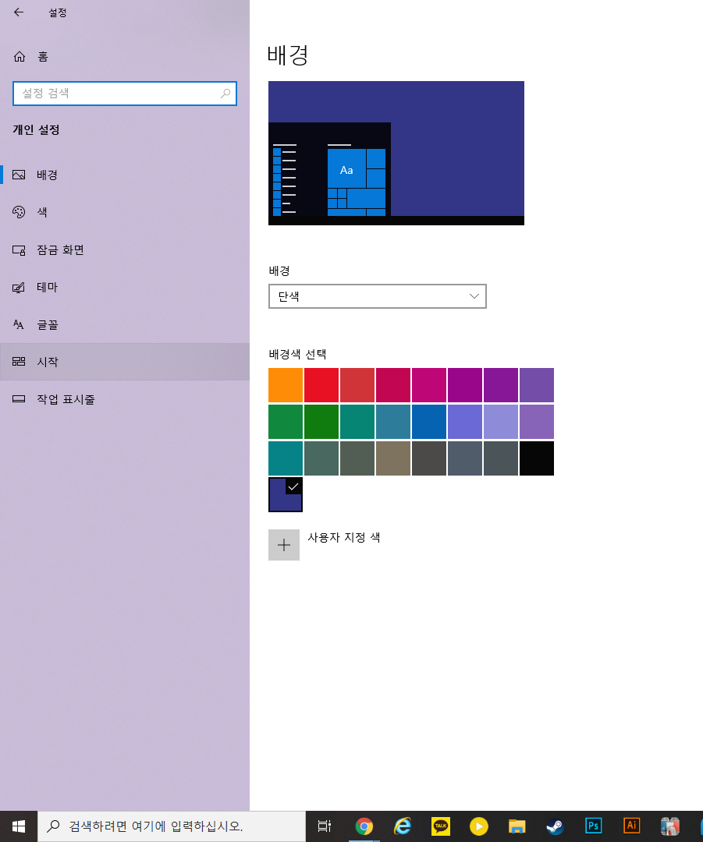Open the Windows Start button
Screen dimensions: 703x842
(x=19, y=826)
